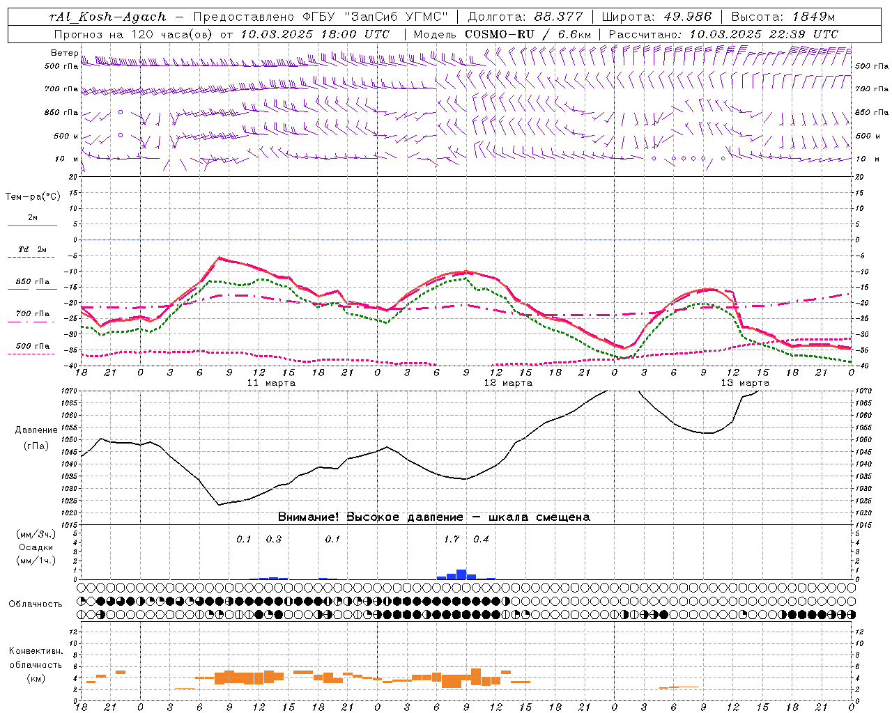
Task: Click the 850 гПа temperature legend entry
Action: tap(33, 282)
